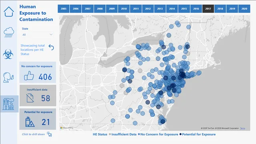Open the biohazard page icon
The width and height of the screenshot is (256, 144).
coord(8,54)
